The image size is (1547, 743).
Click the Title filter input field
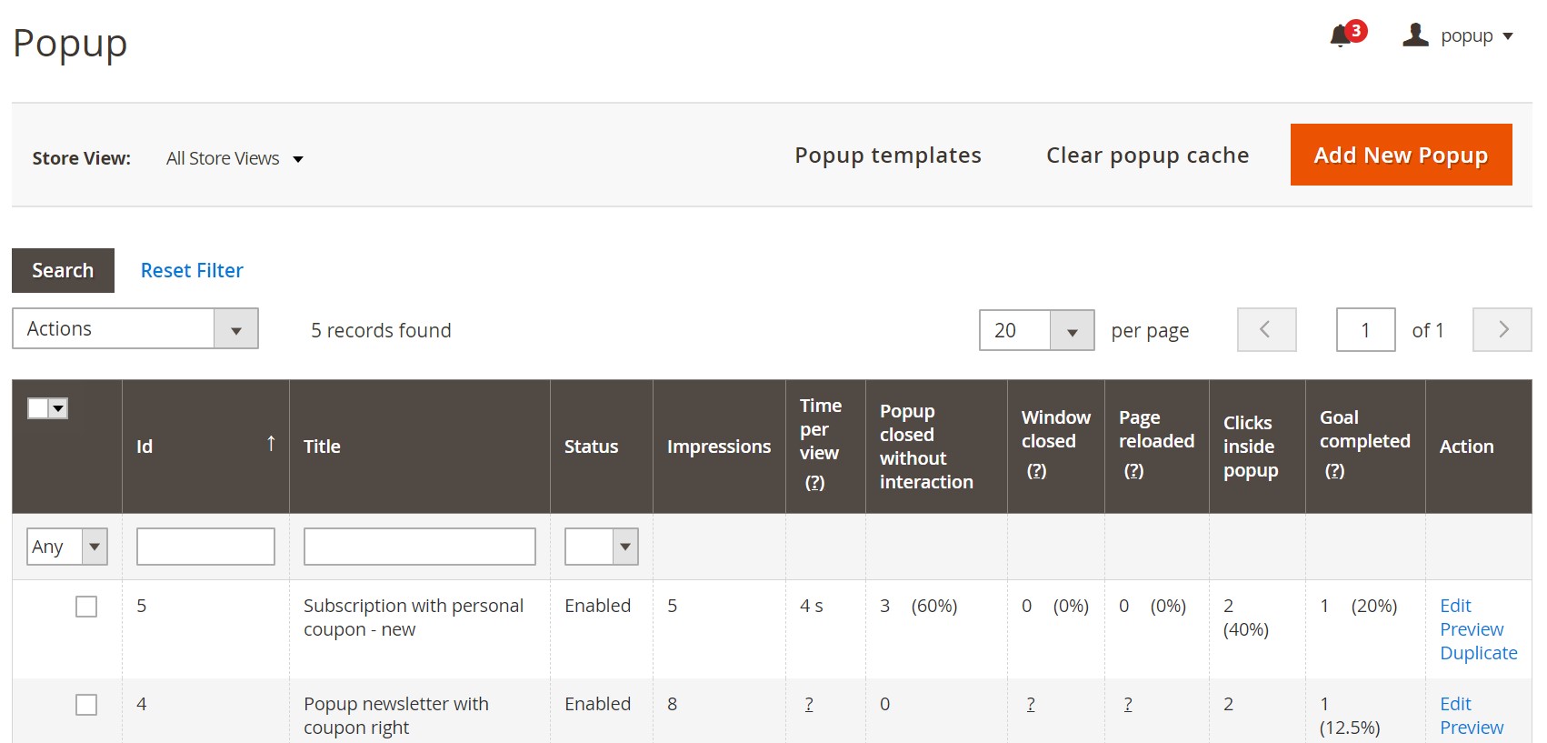[419, 547]
